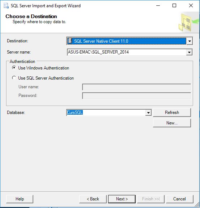This screenshot has height=208, width=200.
Task: Expand the Database dropdown arrow
Action: (x=148, y=113)
